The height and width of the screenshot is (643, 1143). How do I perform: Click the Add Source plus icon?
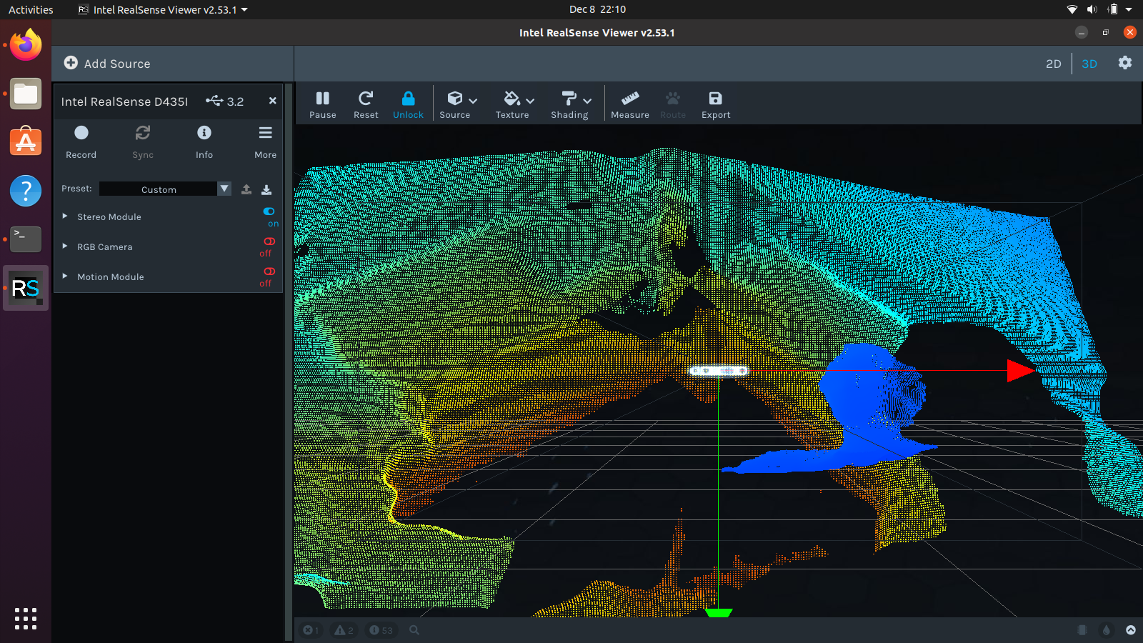71,63
